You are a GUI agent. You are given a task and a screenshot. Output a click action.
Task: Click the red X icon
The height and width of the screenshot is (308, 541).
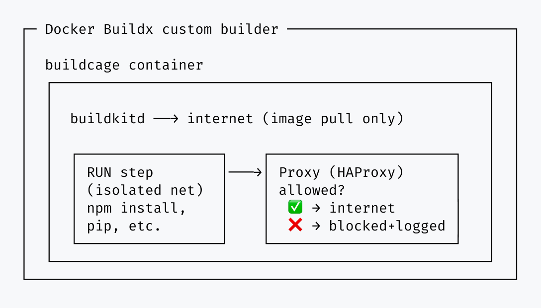pos(295,226)
